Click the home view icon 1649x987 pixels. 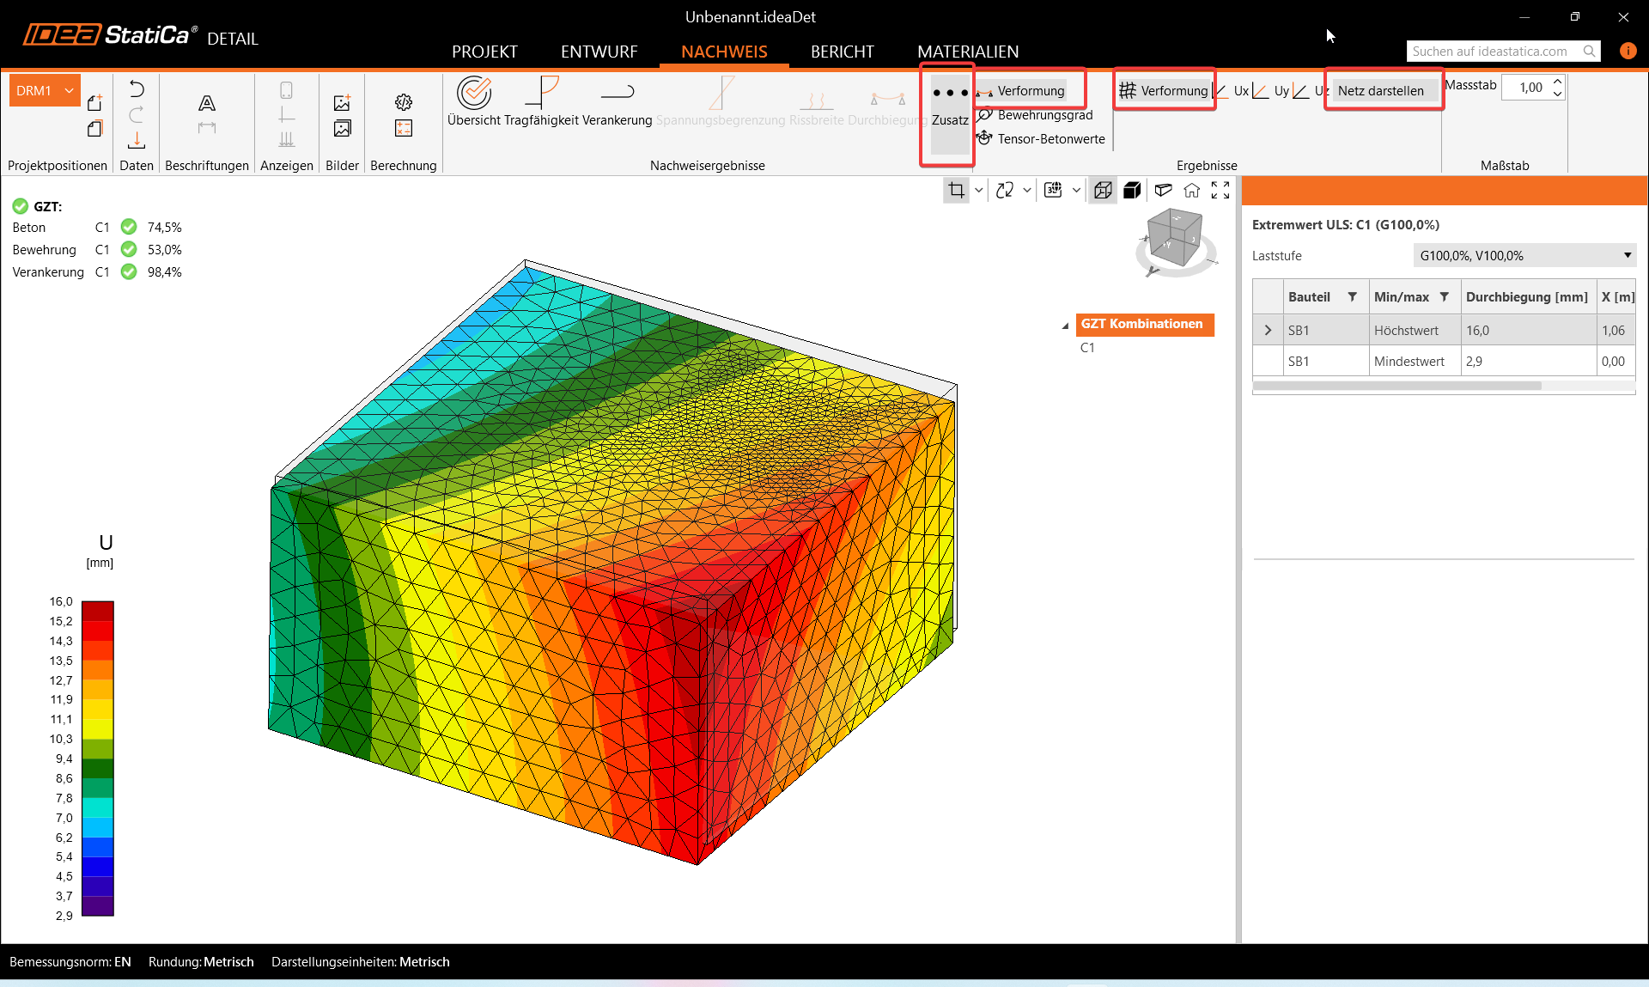1191,191
